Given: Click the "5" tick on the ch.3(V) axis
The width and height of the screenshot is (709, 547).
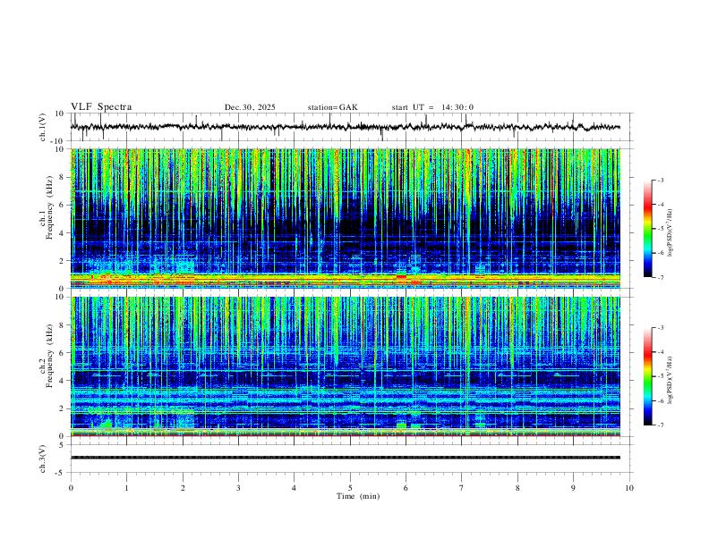Looking at the screenshot, I should 63,445.
